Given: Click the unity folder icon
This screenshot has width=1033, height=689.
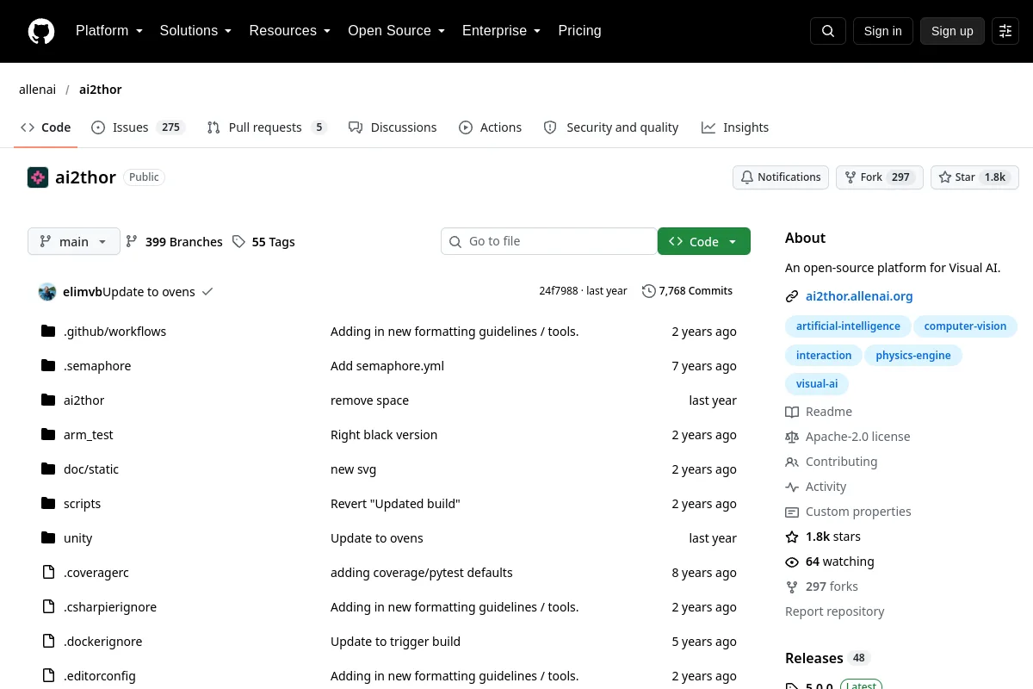Looking at the screenshot, I should tap(48, 537).
